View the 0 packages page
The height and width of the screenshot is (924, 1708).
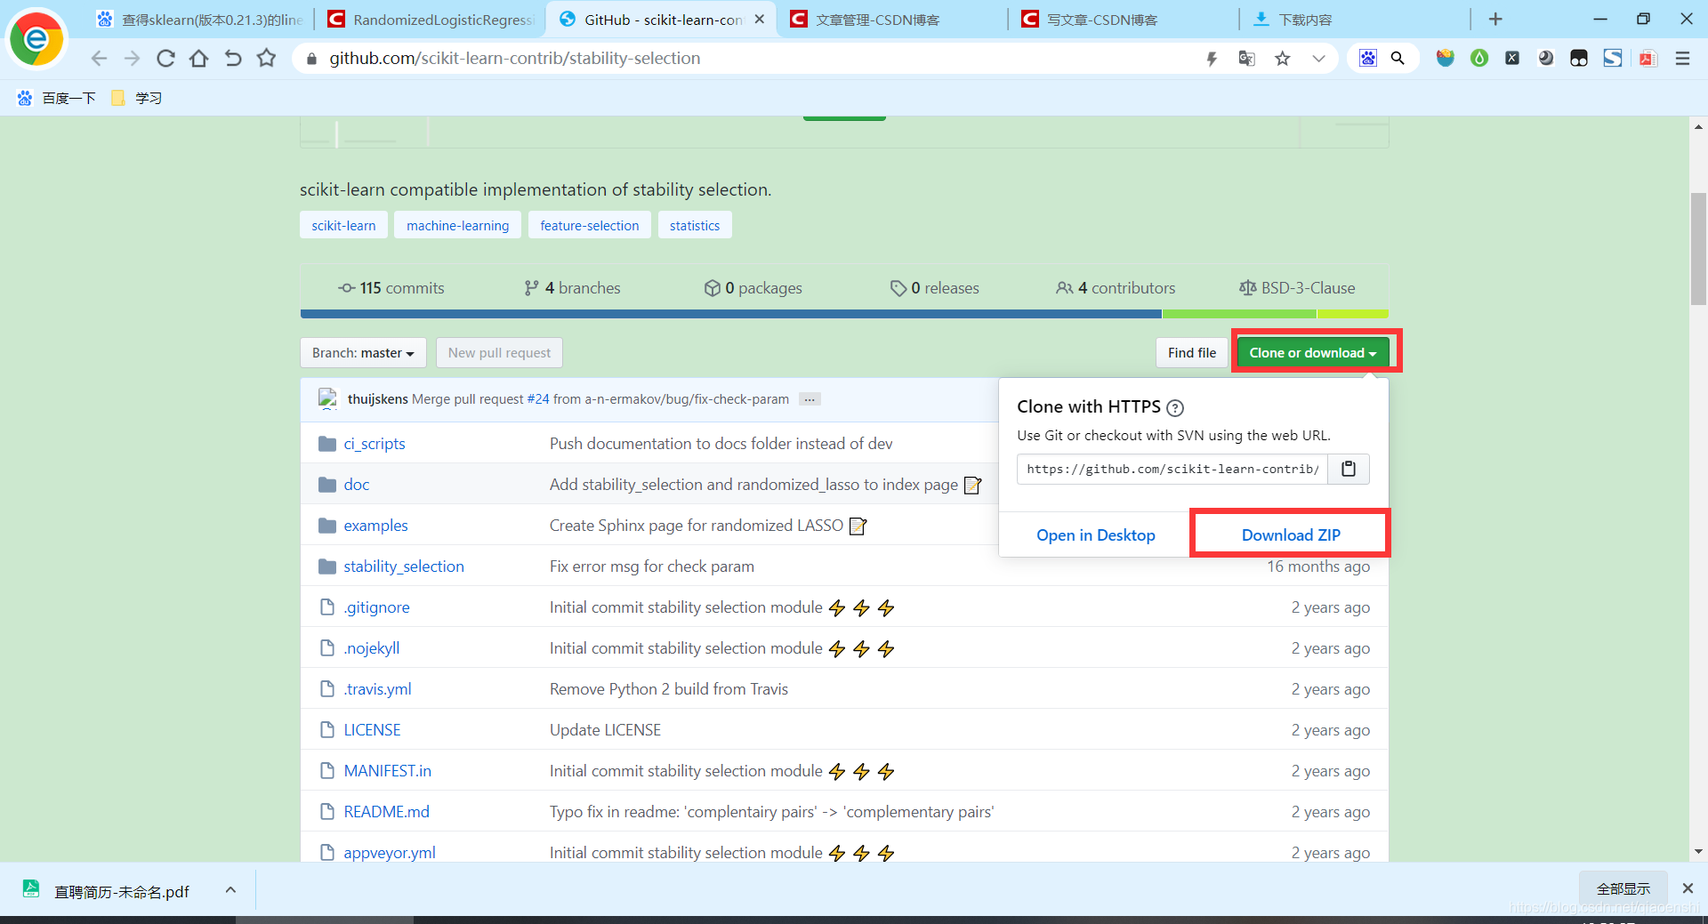tap(753, 288)
